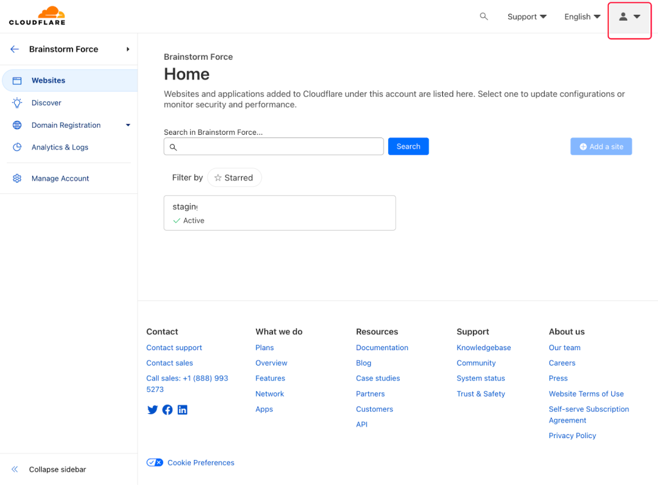Click the search magnifier icon in header

[484, 17]
